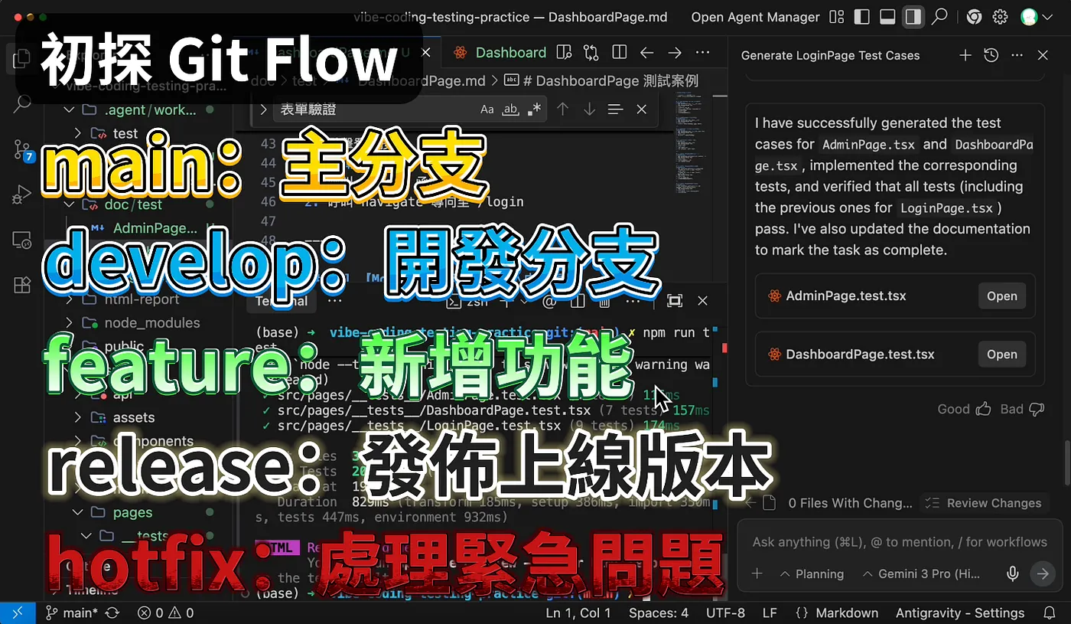The height and width of the screenshot is (624, 1071).
Task: Go forward with the right arrow in editor toolbar
Action: point(675,53)
